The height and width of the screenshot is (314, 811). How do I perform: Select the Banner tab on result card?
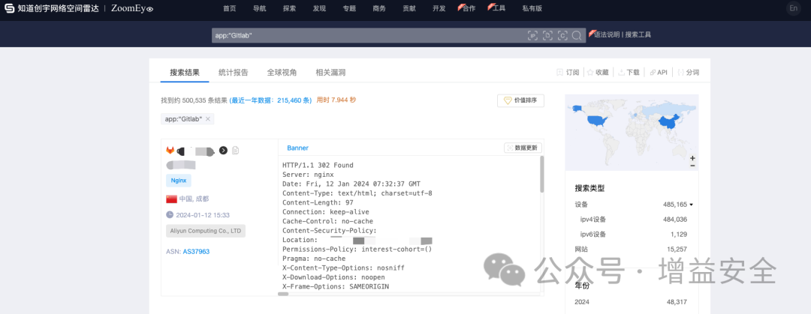(x=297, y=148)
